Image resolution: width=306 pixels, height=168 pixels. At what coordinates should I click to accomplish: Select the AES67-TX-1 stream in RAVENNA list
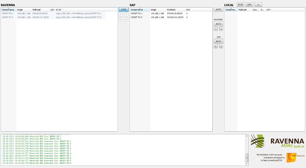click(x=8, y=14)
